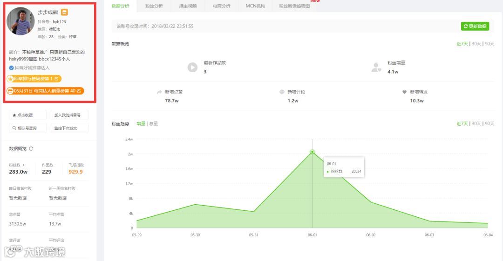Open the 播主视频 tab
Image resolution: width=503 pixels, height=261 pixels.
point(188,6)
